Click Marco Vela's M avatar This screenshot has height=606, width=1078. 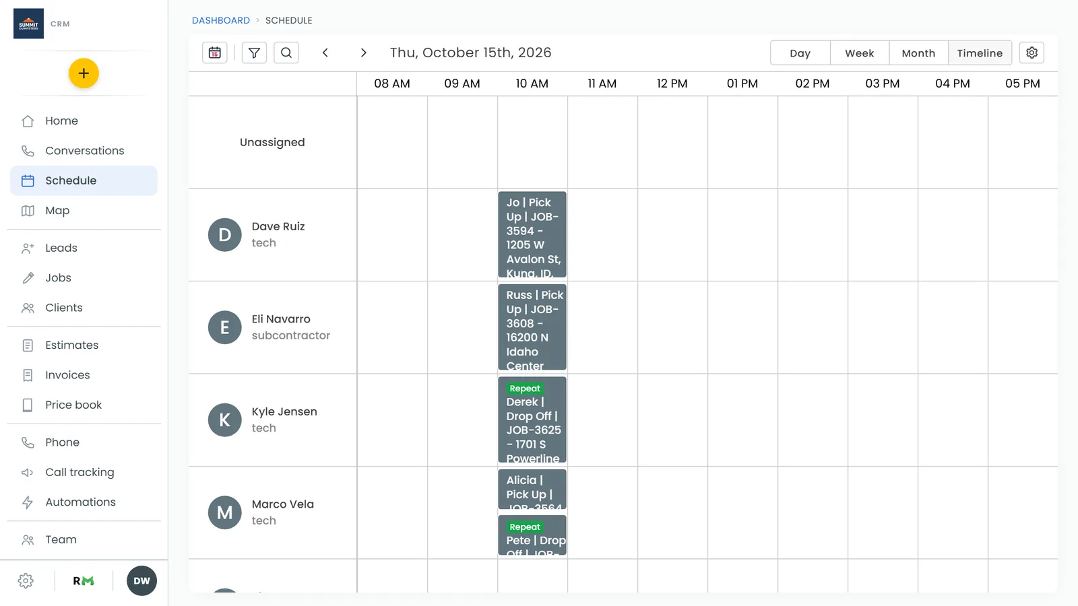click(x=225, y=512)
